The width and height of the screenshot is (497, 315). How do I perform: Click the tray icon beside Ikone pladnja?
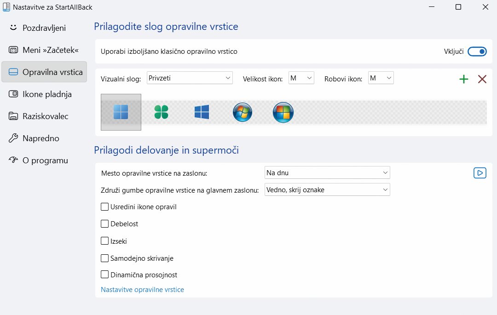tap(13, 94)
